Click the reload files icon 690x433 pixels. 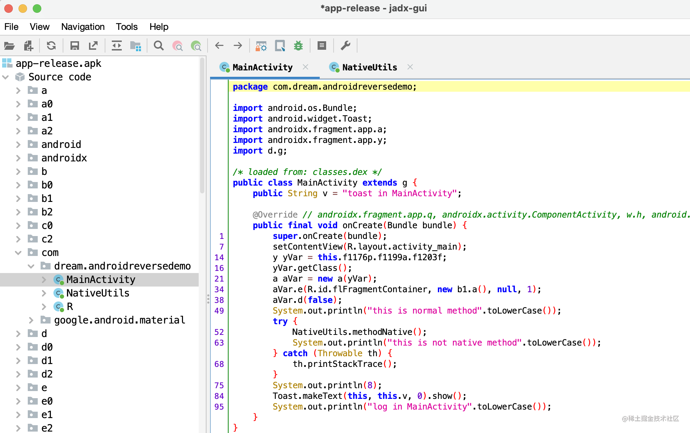tap(51, 46)
